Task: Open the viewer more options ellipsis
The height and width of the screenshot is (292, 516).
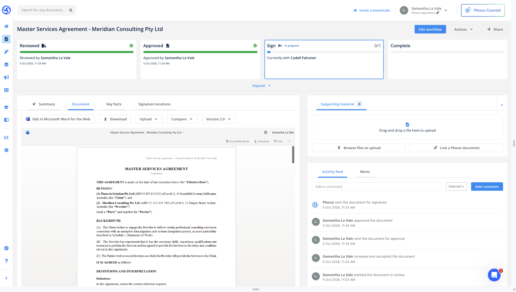Action: tap(289, 141)
